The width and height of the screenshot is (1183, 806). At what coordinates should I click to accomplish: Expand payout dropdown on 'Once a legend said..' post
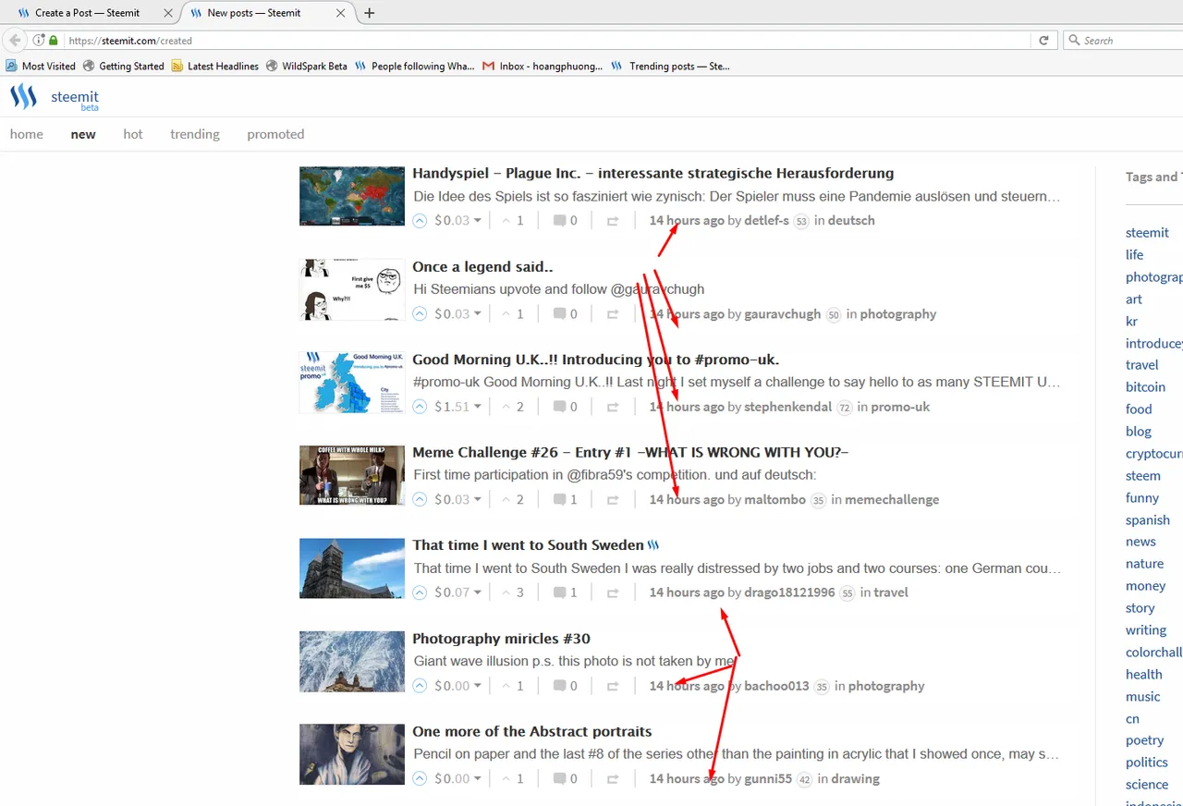[458, 314]
